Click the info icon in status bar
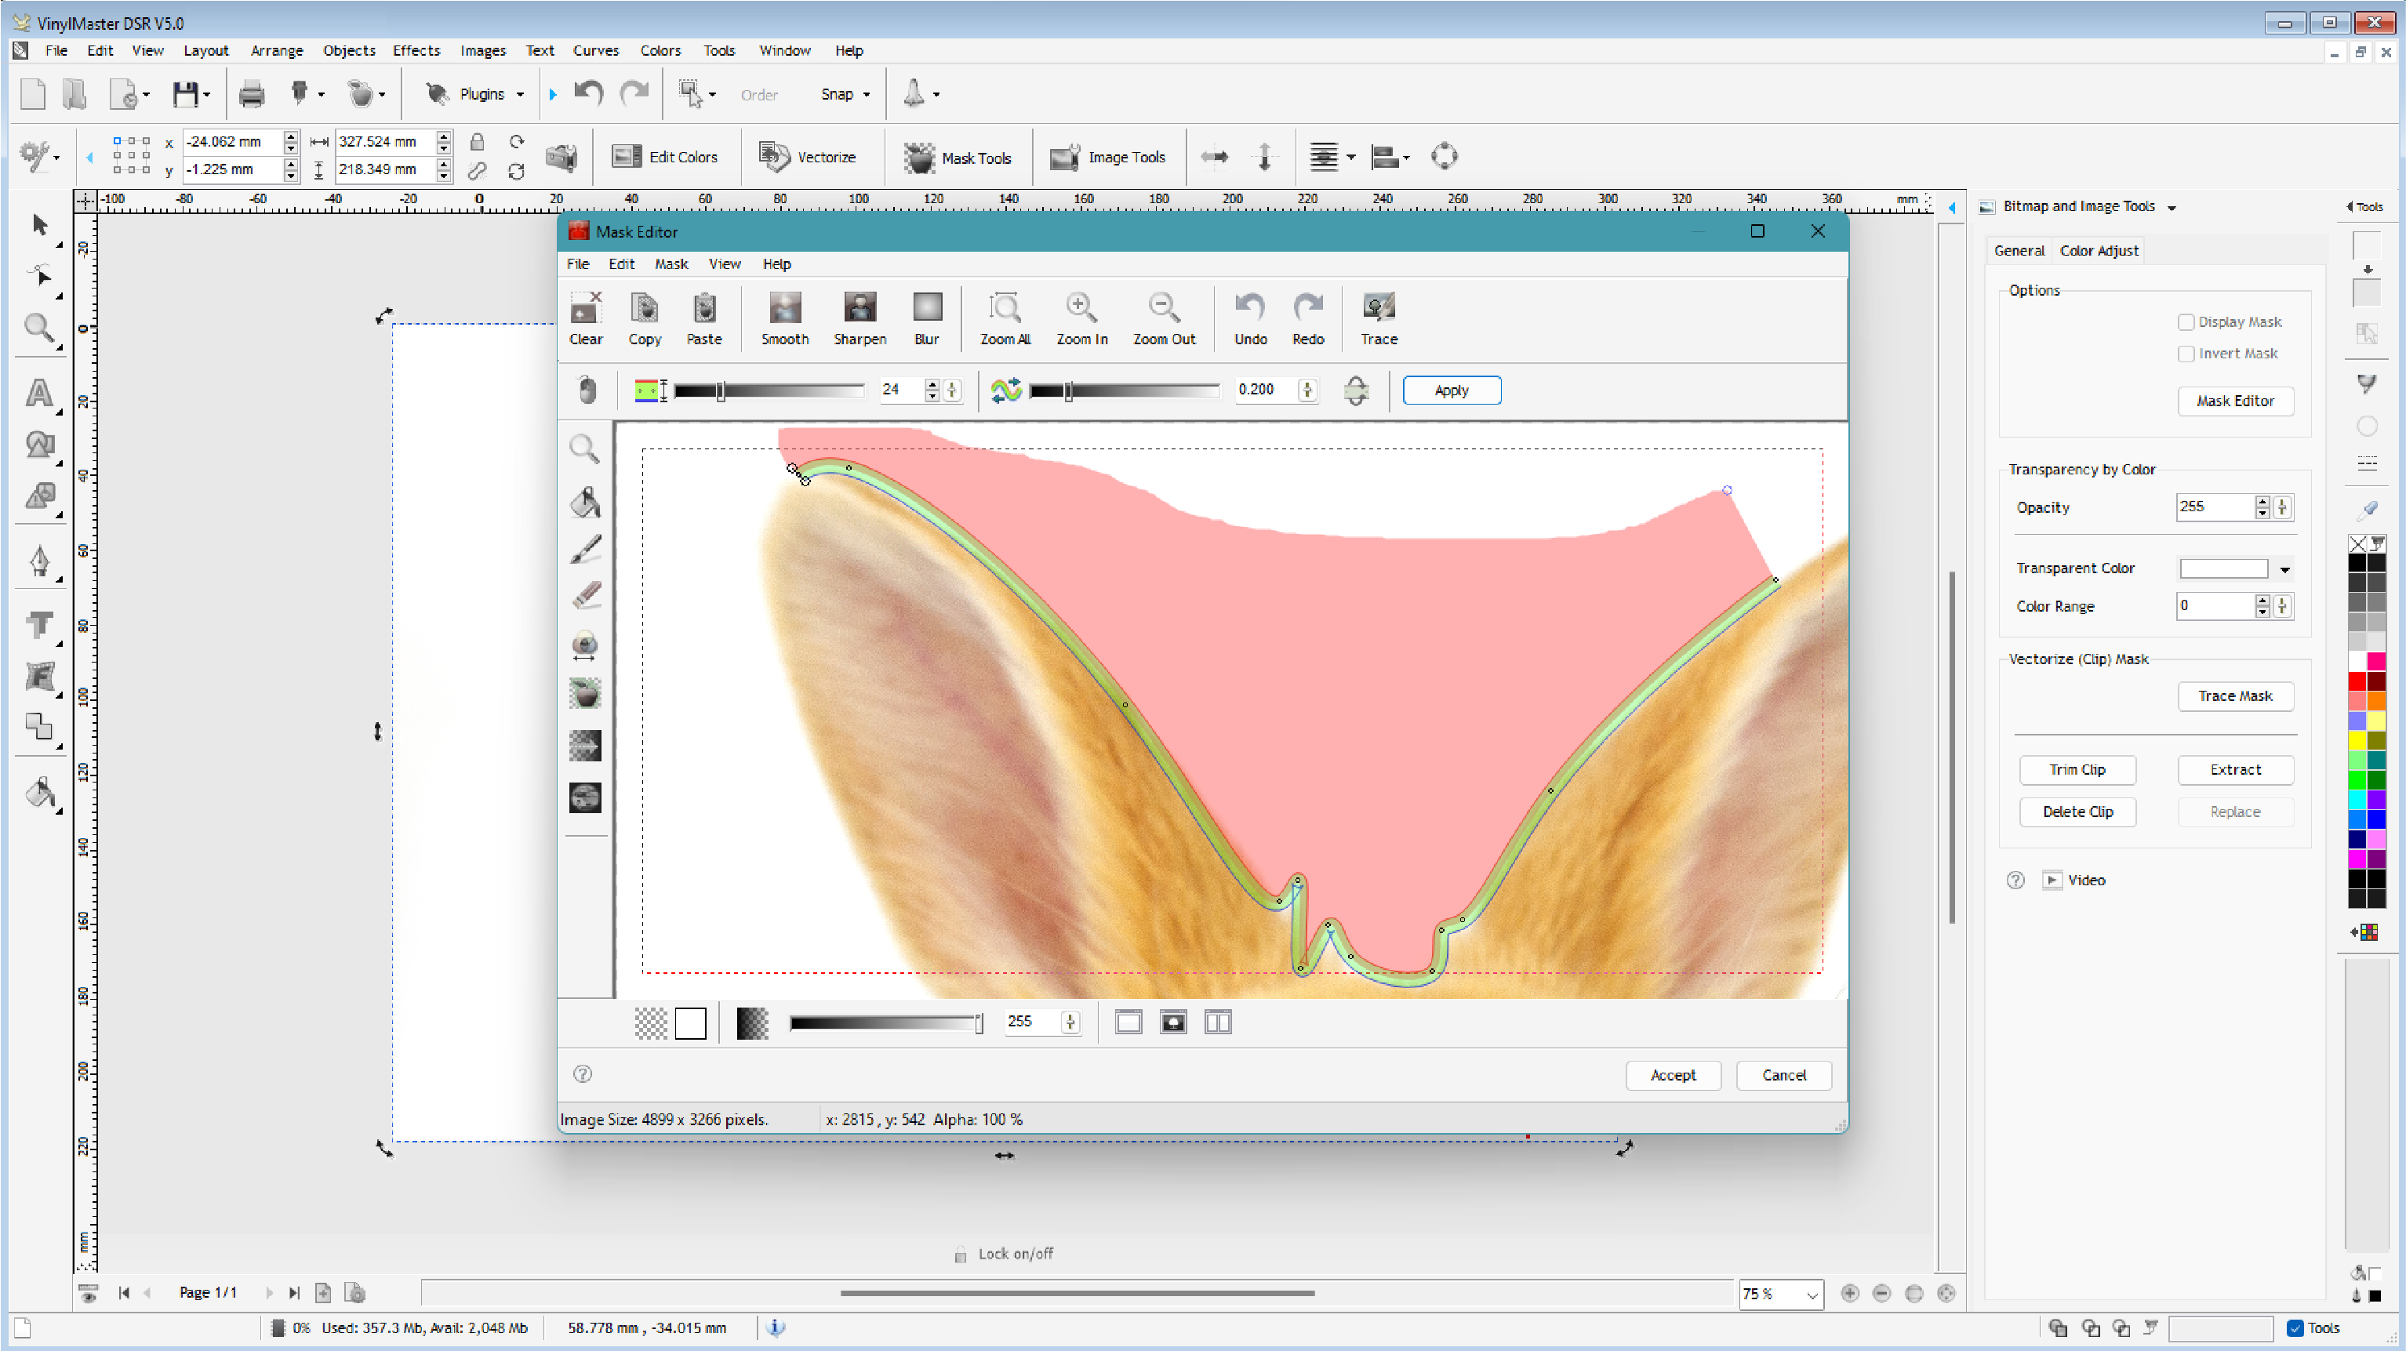The width and height of the screenshot is (2406, 1351). (776, 1327)
